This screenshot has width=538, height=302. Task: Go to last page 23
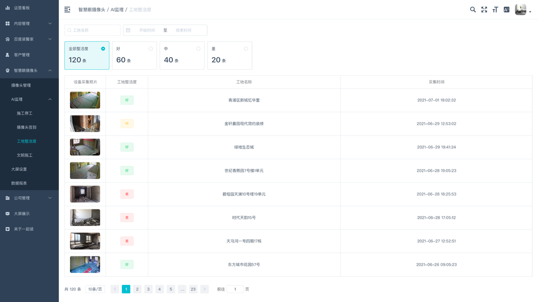pyautogui.click(x=193, y=289)
